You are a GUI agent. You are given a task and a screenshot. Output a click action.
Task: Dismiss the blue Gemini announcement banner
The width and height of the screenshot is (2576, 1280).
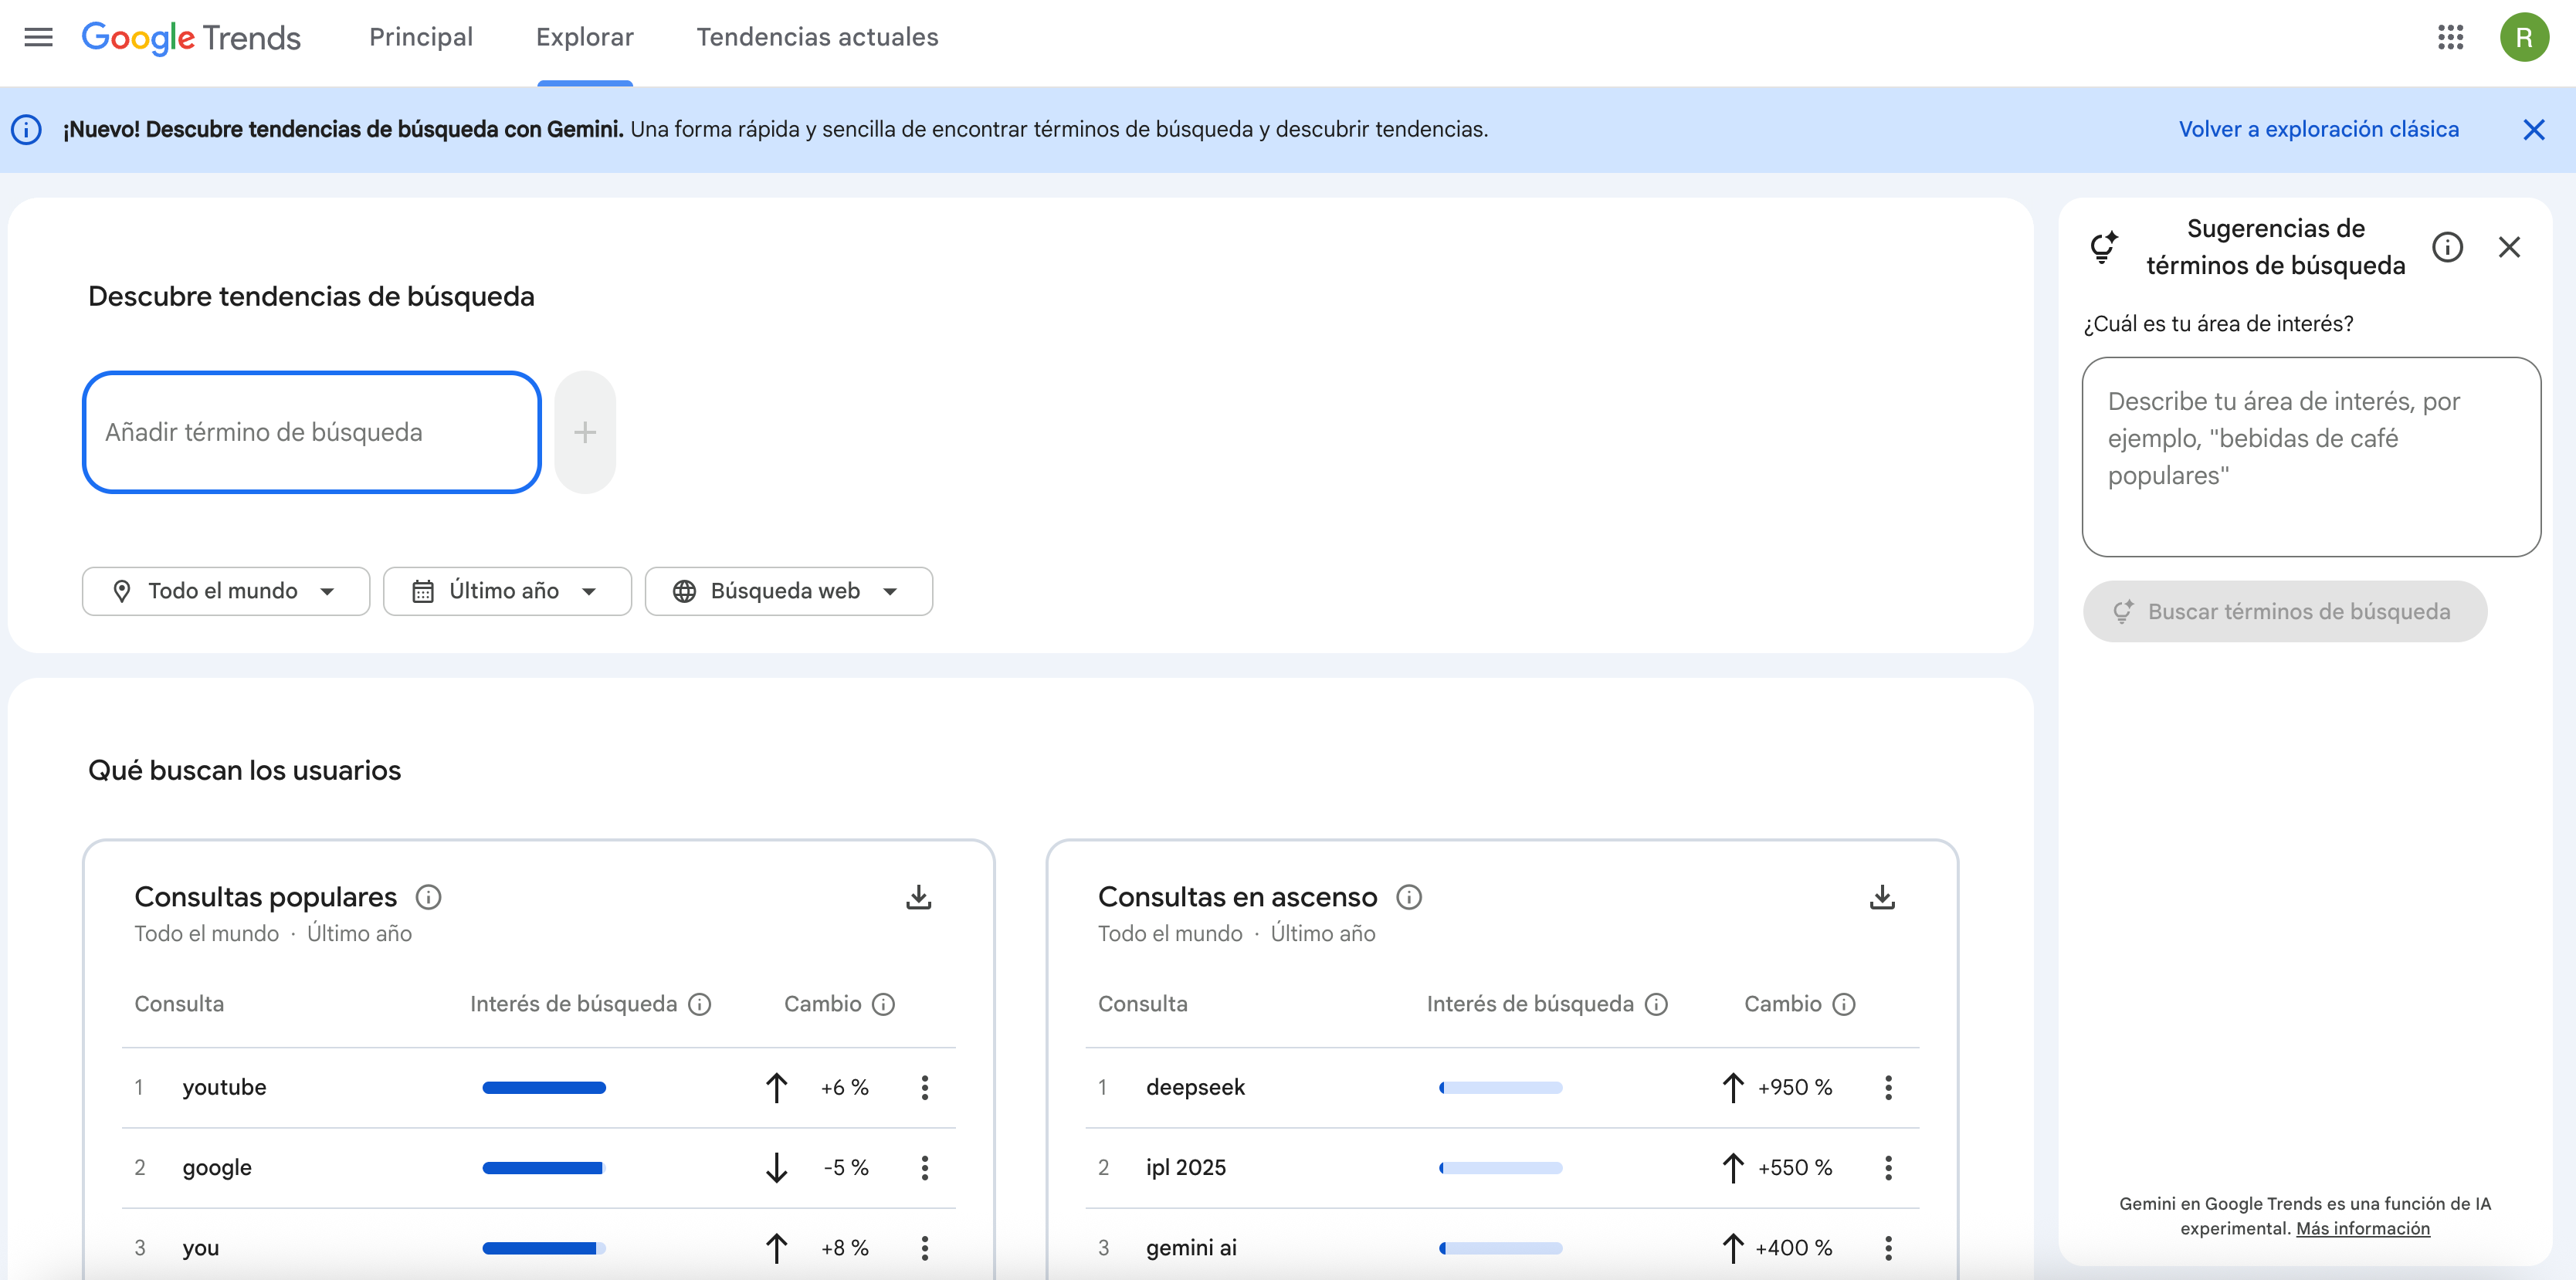pyautogui.click(x=2533, y=130)
